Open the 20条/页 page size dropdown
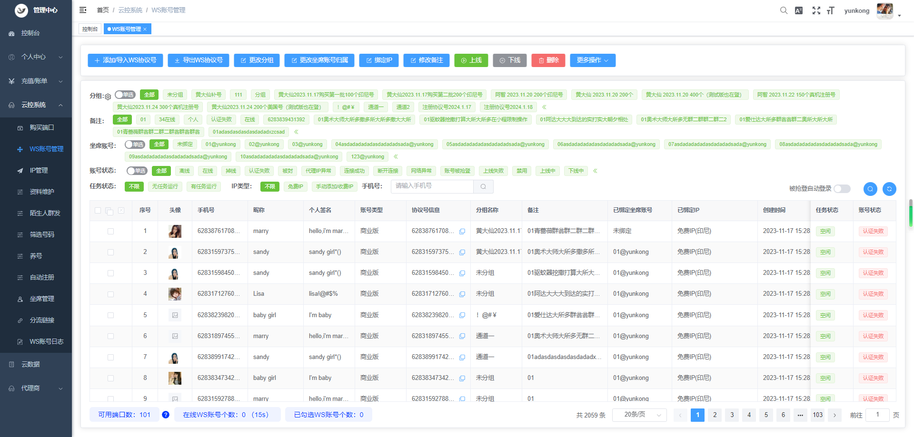 639,415
